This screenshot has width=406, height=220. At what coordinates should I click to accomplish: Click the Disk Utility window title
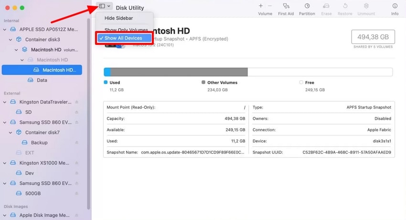130,8
